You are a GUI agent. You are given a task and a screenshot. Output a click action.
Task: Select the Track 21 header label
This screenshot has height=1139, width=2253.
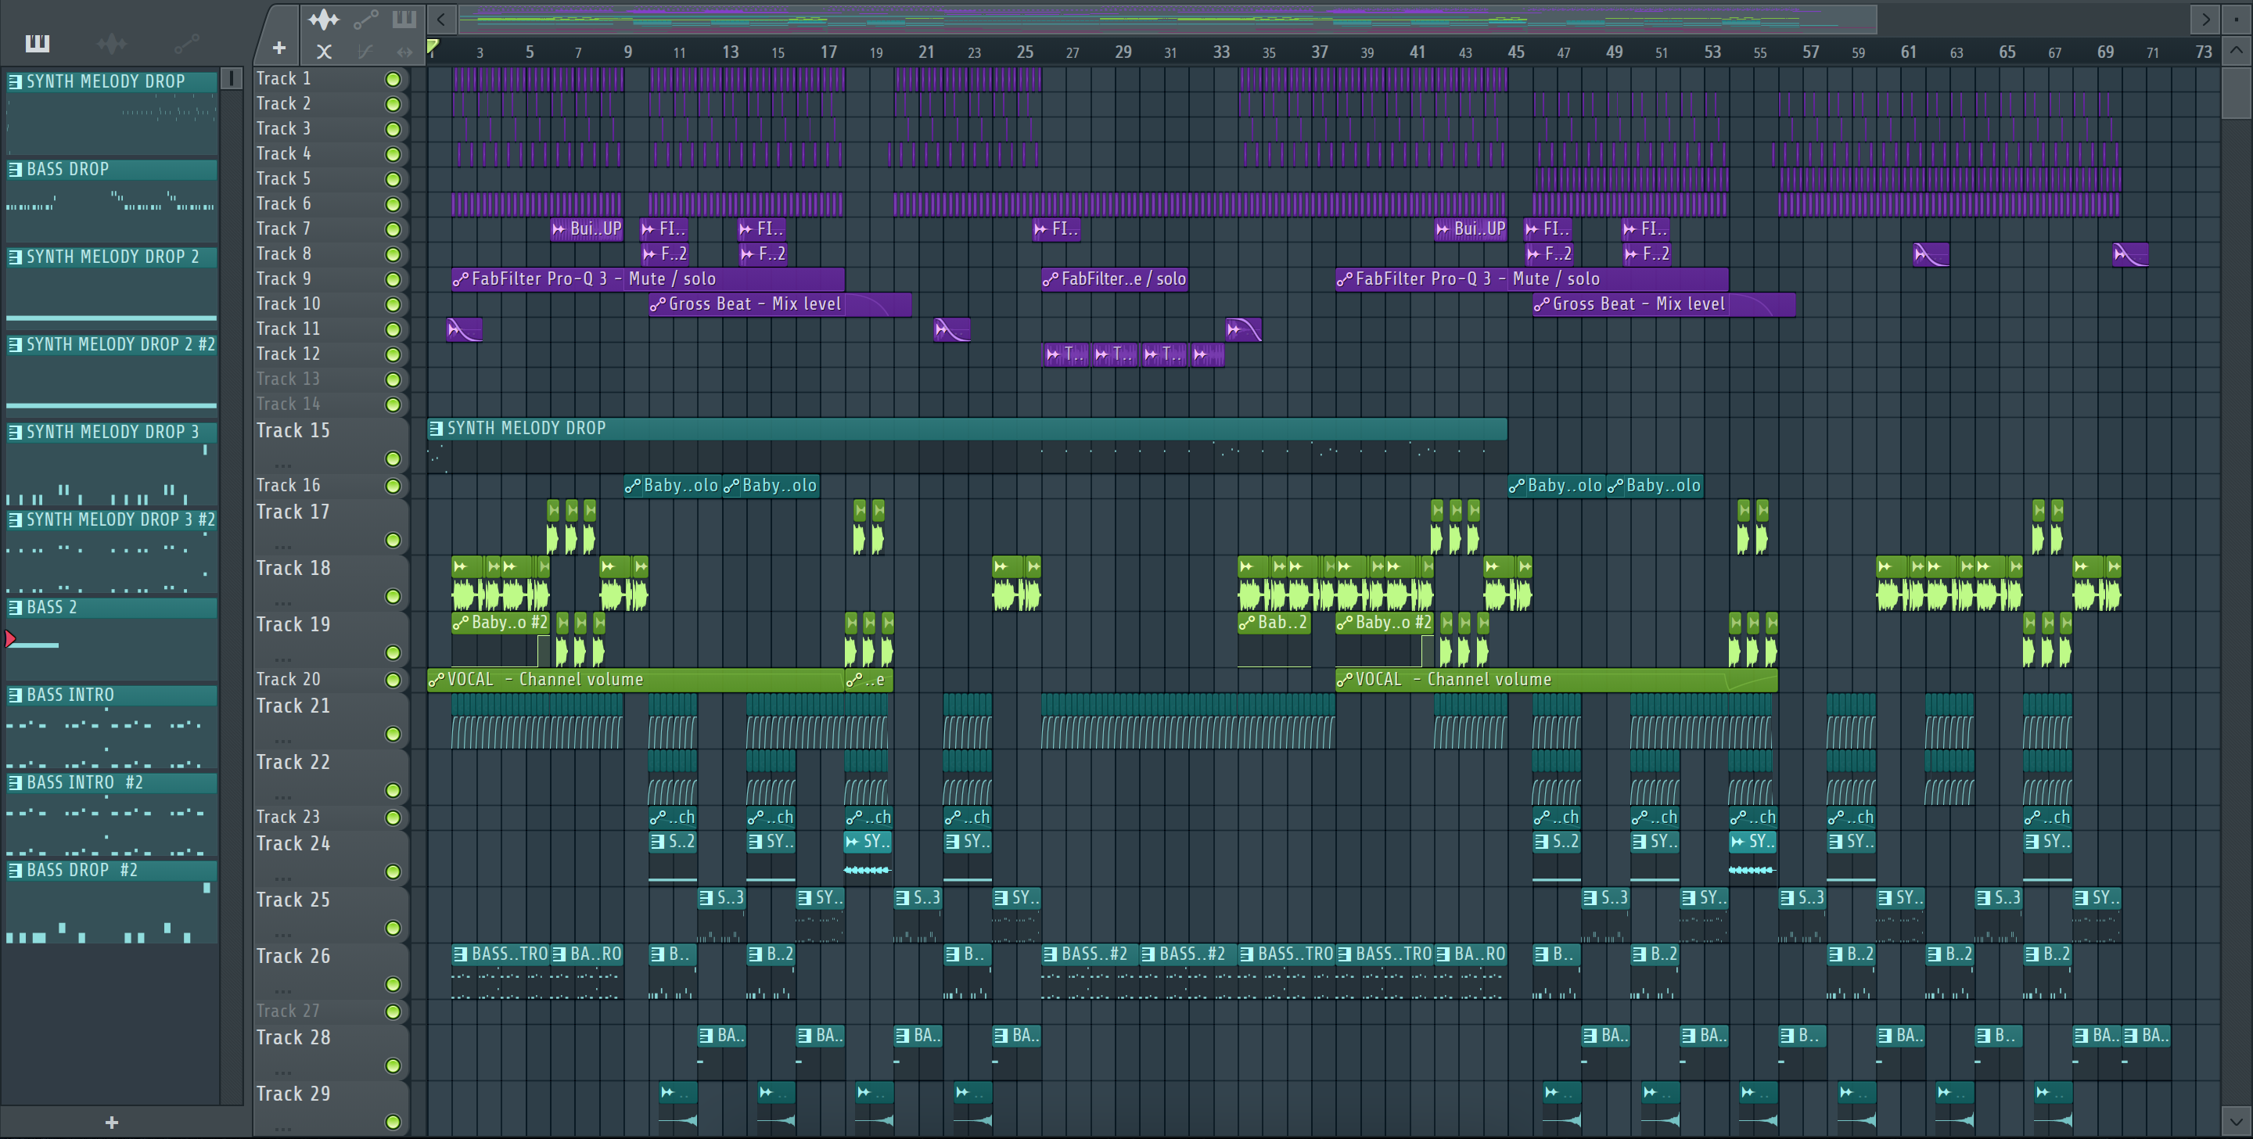pyautogui.click(x=293, y=706)
